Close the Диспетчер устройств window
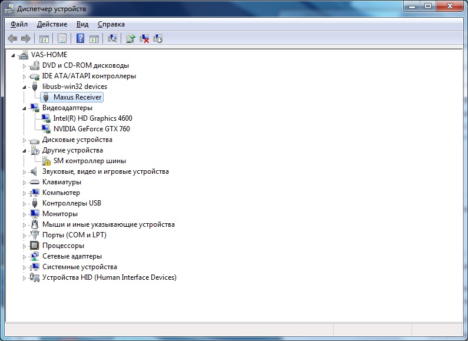 coord(450,6)
